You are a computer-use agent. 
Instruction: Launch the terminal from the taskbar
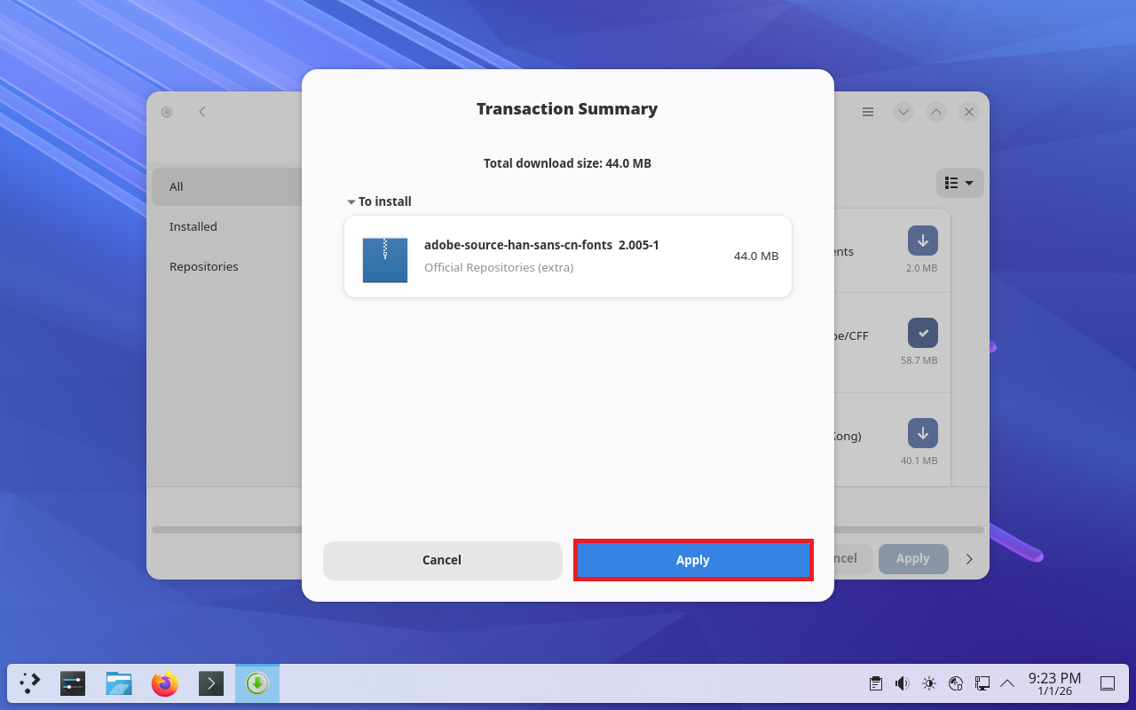point(211,683)
